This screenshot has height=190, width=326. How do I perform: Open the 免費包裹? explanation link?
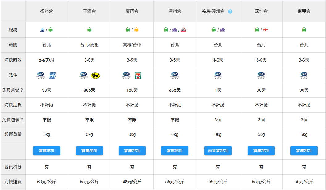click(13, 120)
